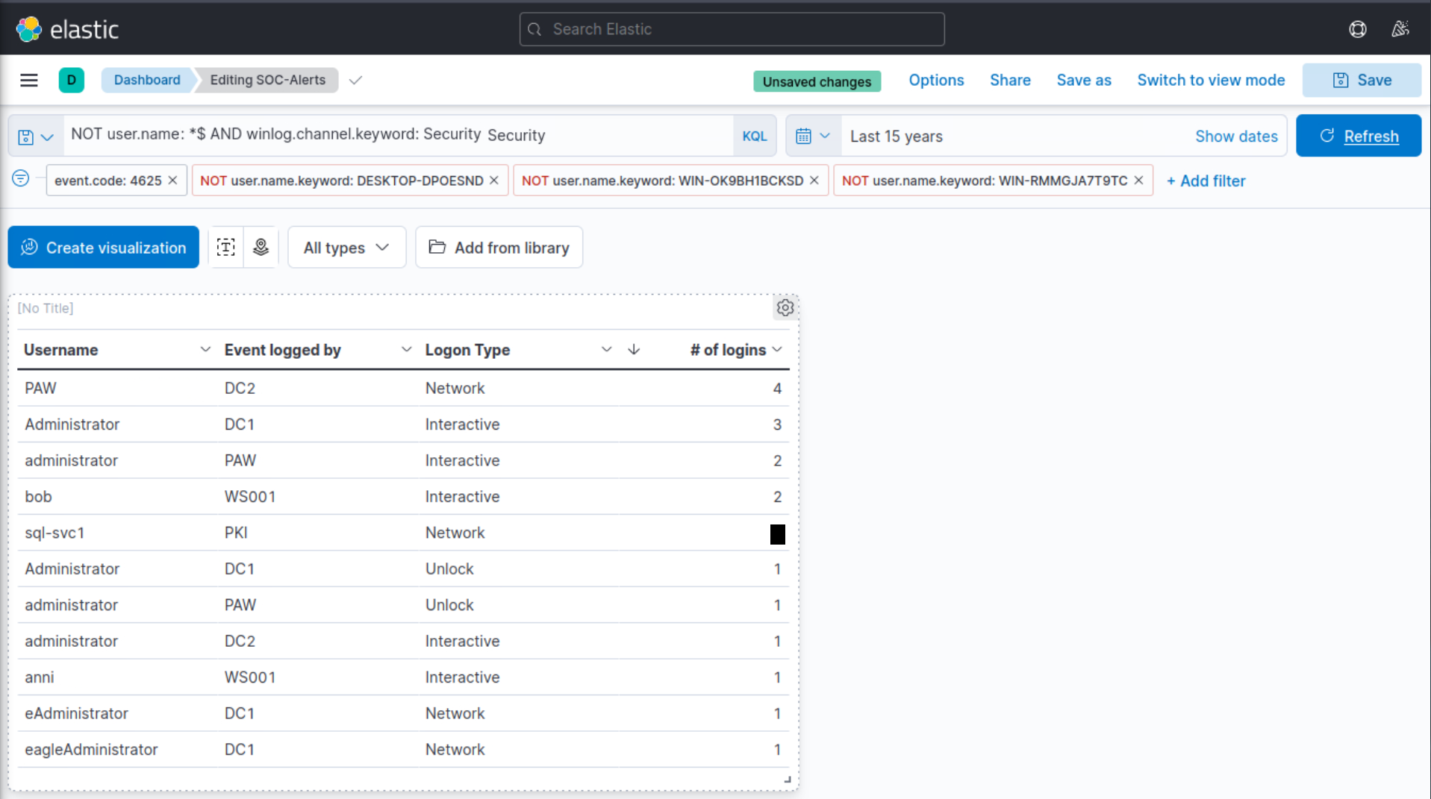
Task: Open help via the lifebuoy icon
Action: pos(1358,29)
